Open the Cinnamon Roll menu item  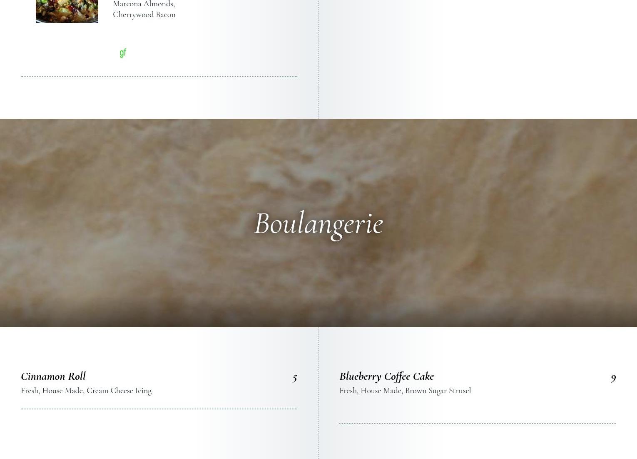53,376
